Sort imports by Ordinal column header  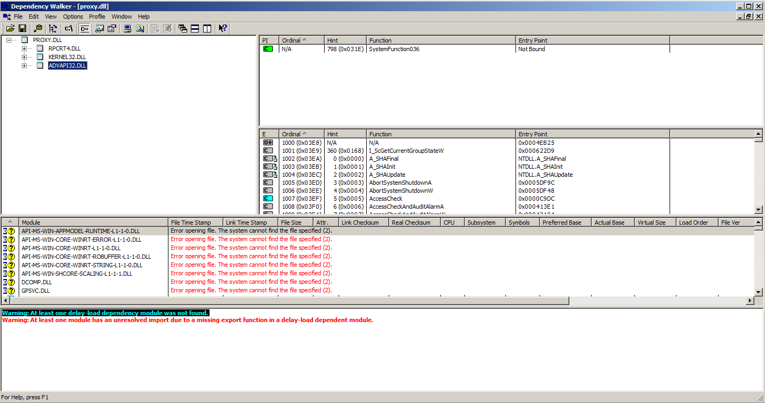[302, 40]
